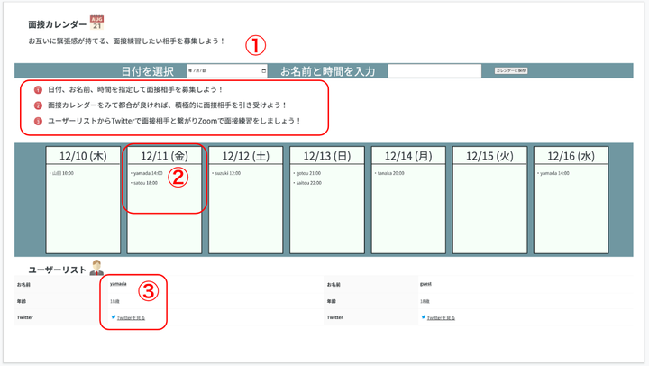This screenshot has height=366, width=649.
Task: Select the 12/11 (金) day header
Action: 164,156
